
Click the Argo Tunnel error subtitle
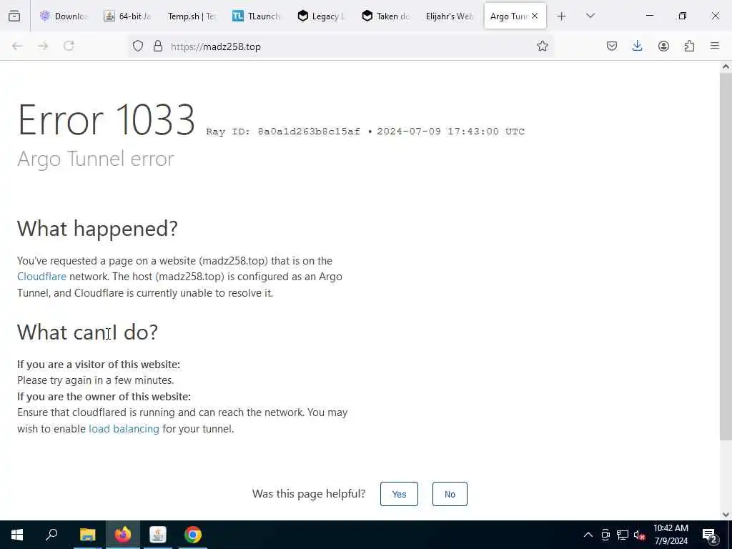pos(96,159)
